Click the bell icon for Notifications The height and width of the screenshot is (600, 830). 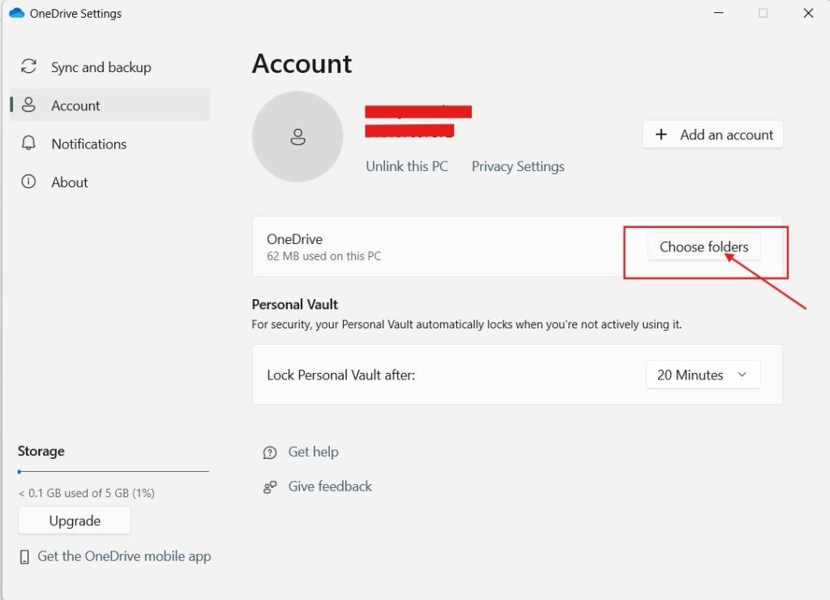(x=28, y=143)
